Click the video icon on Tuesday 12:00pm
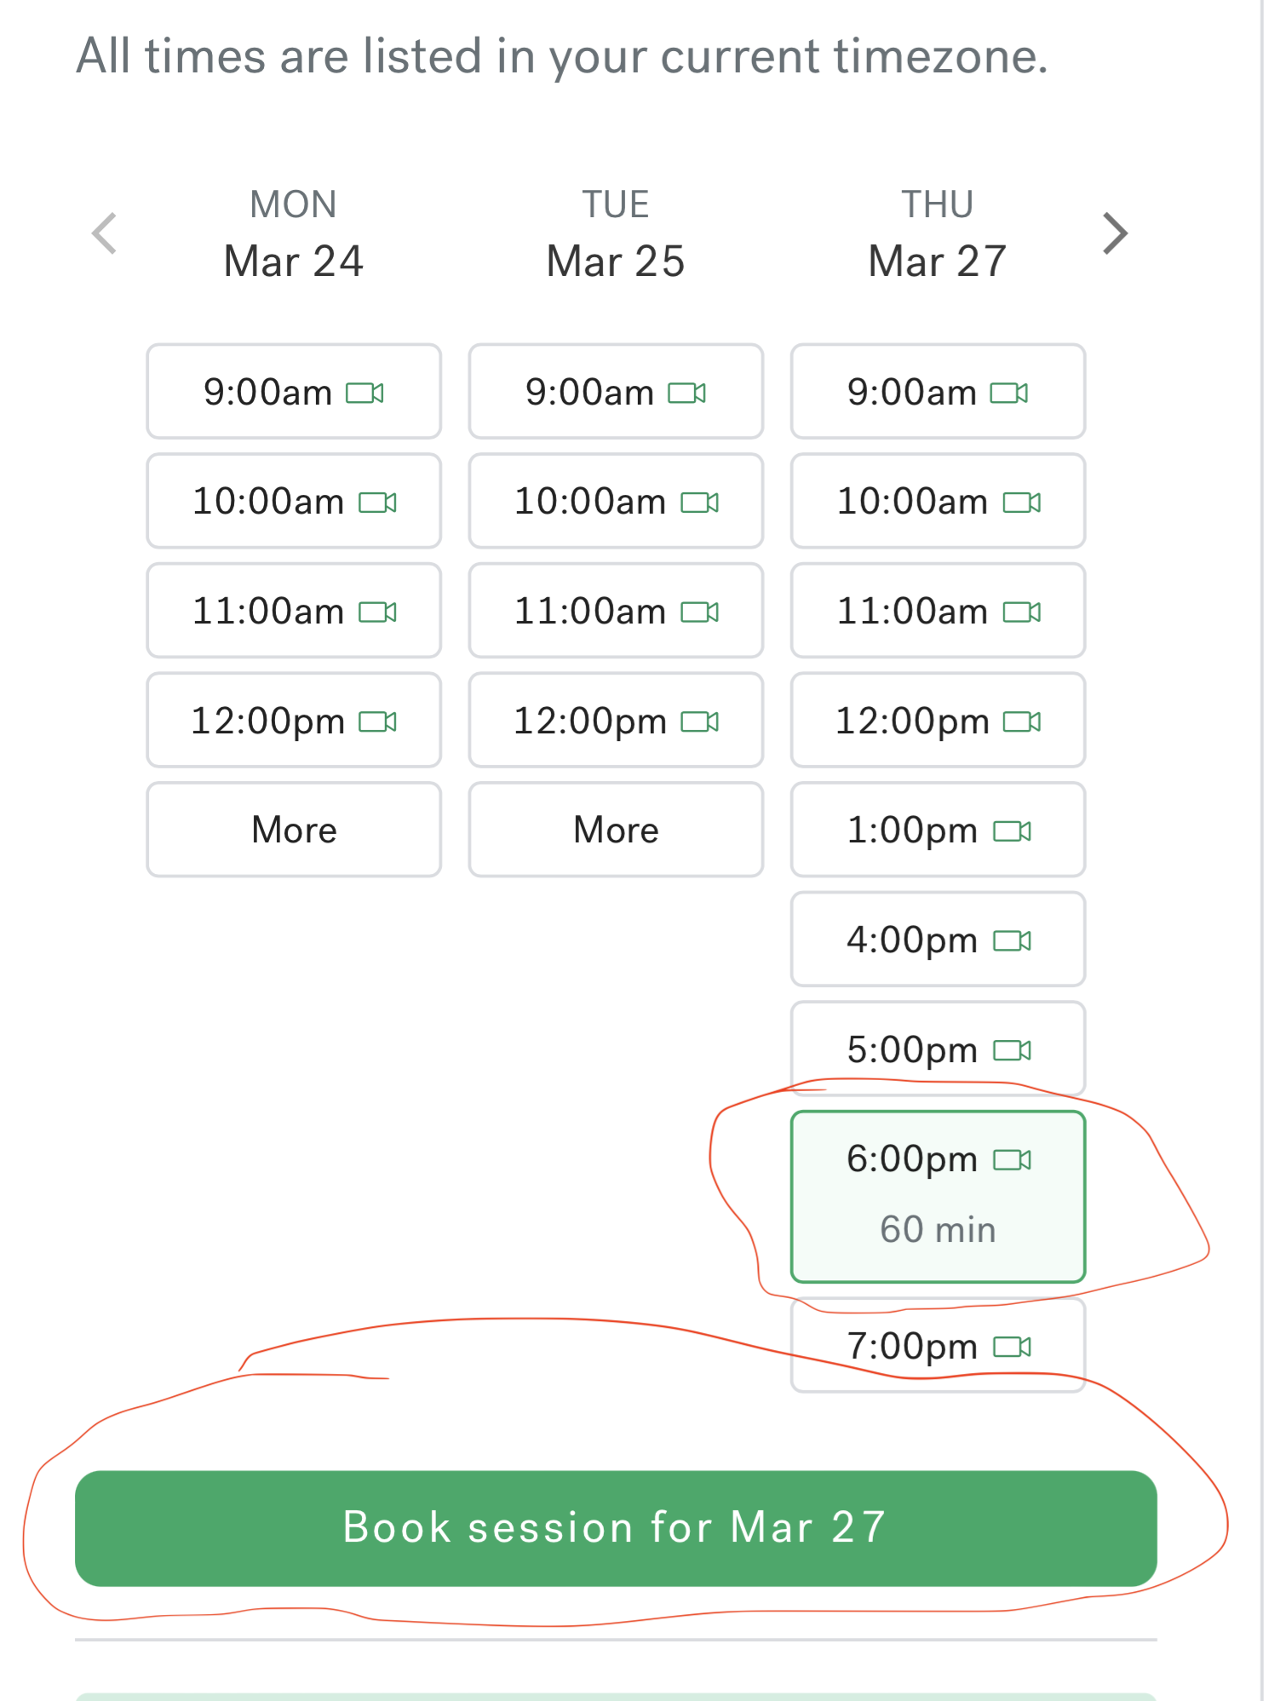The width and height of the screenshot is (1269, 1701). coord(700,721)
